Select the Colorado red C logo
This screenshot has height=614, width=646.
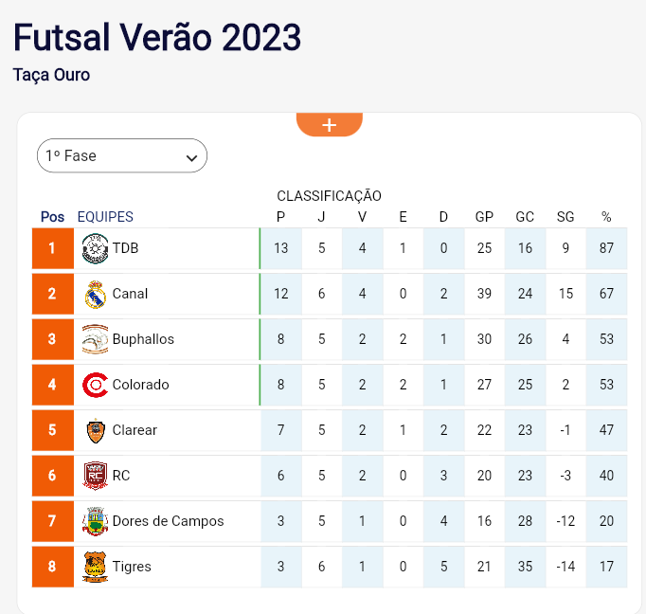[x=95, y=385]
